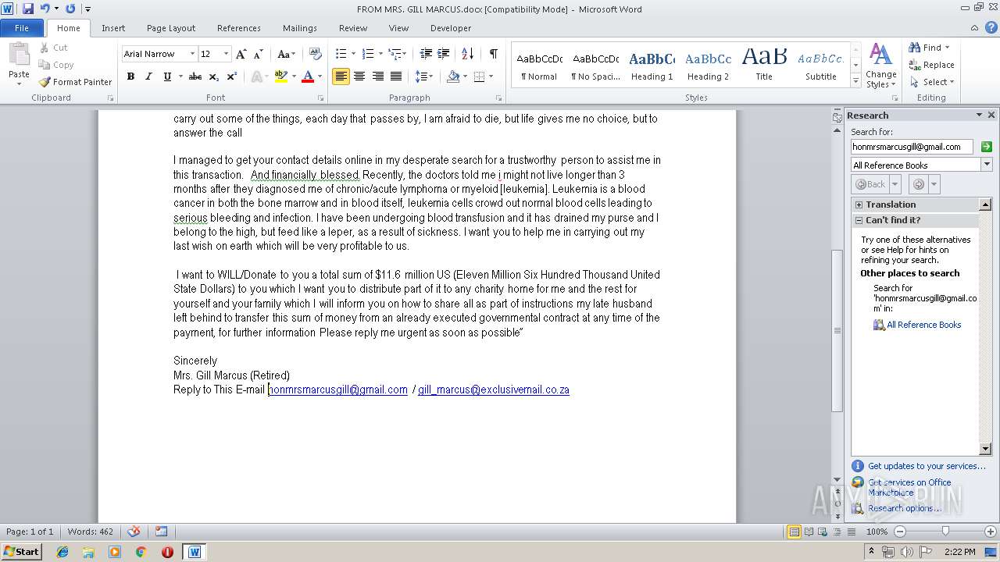Switch to the References tab
This screenshot has height=562, width=1000.
pyautogui.click(x=239, y=28)
